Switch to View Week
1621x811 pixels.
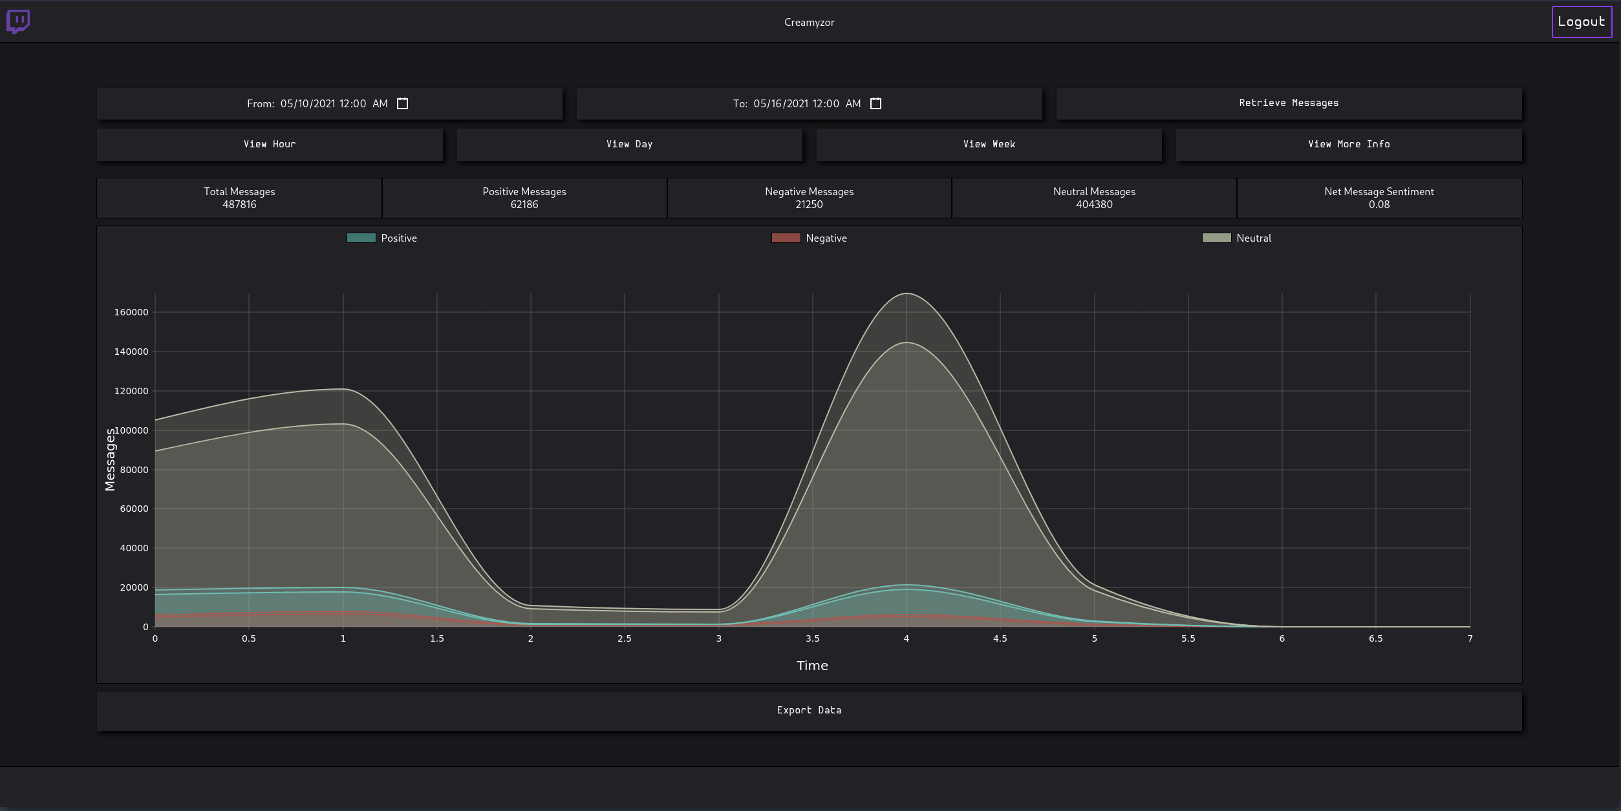coord(989,144)
